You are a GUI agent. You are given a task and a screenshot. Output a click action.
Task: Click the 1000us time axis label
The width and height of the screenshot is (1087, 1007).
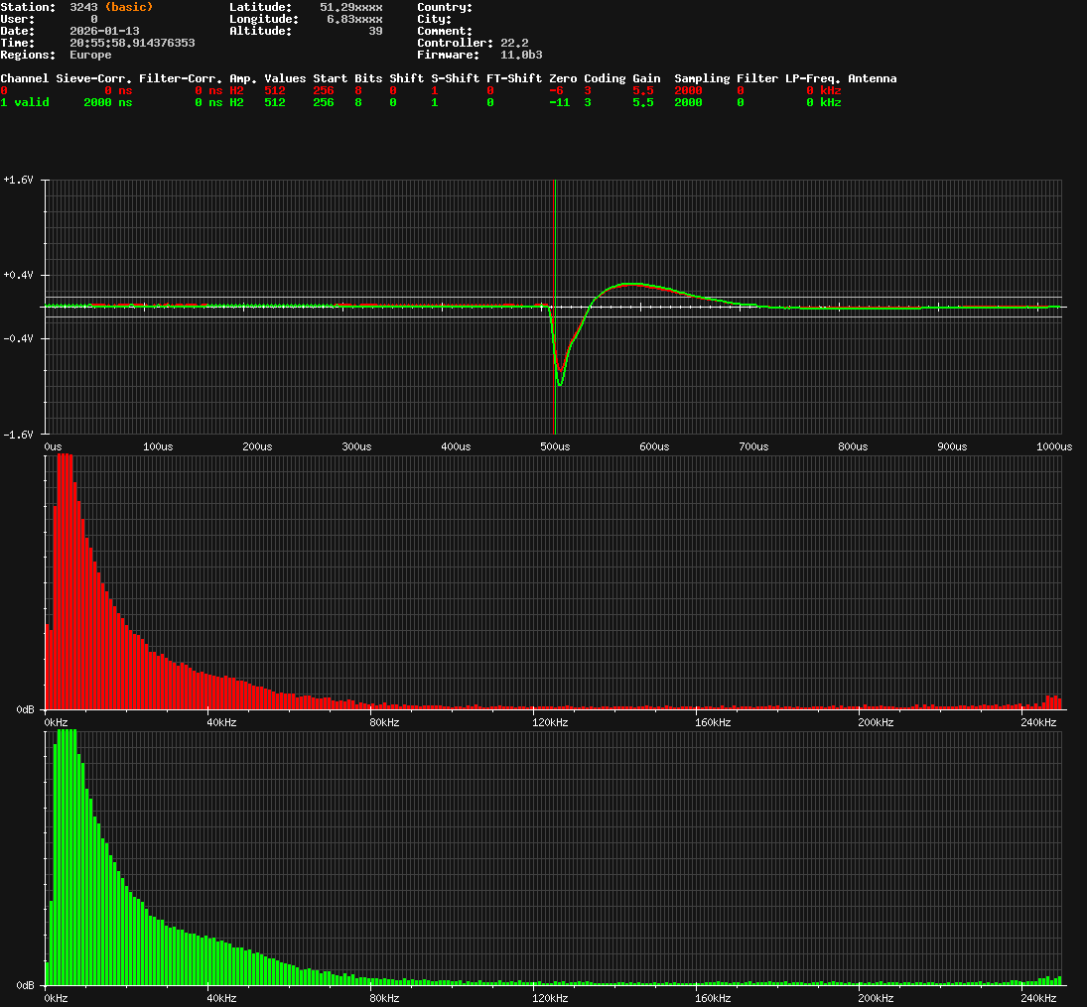(1054, 447)
